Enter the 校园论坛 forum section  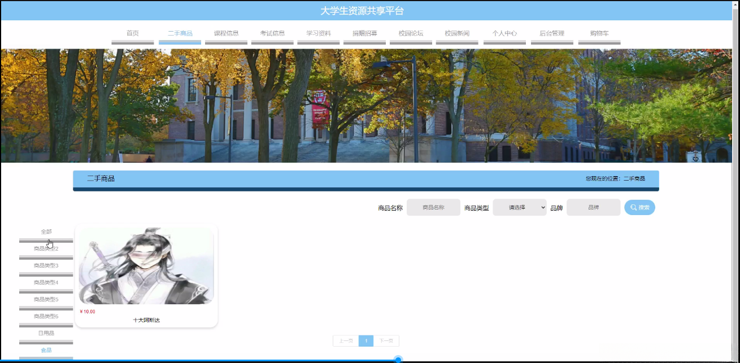pyautogui.click(x=411, y=33)
